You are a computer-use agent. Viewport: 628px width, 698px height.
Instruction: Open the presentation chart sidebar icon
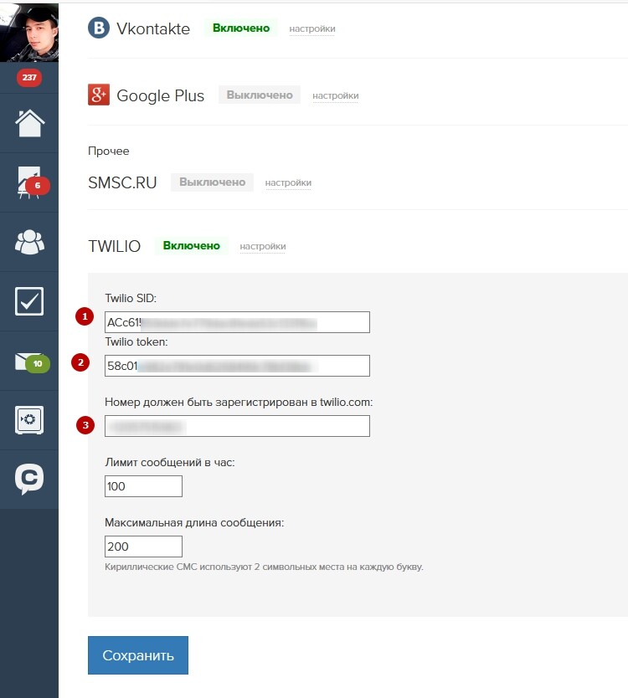29,182
